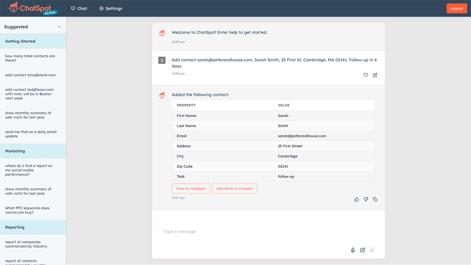Click Add Note to Contact button

coord(234,188)
